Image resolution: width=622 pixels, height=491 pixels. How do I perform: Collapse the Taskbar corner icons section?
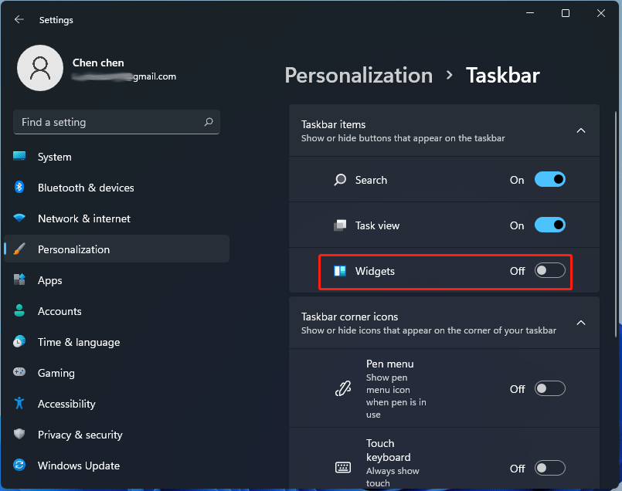581,323
